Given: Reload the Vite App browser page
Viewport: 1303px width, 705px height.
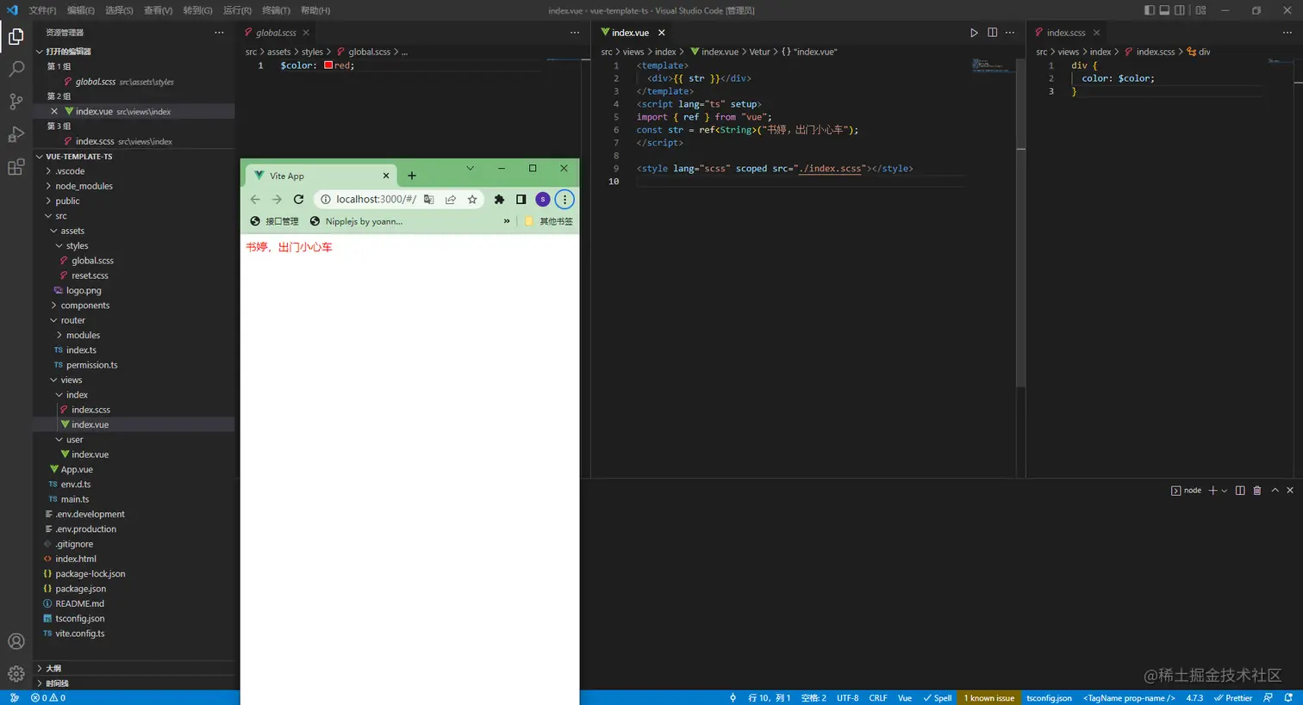Looking at the screenshot, I should [298, 200].
